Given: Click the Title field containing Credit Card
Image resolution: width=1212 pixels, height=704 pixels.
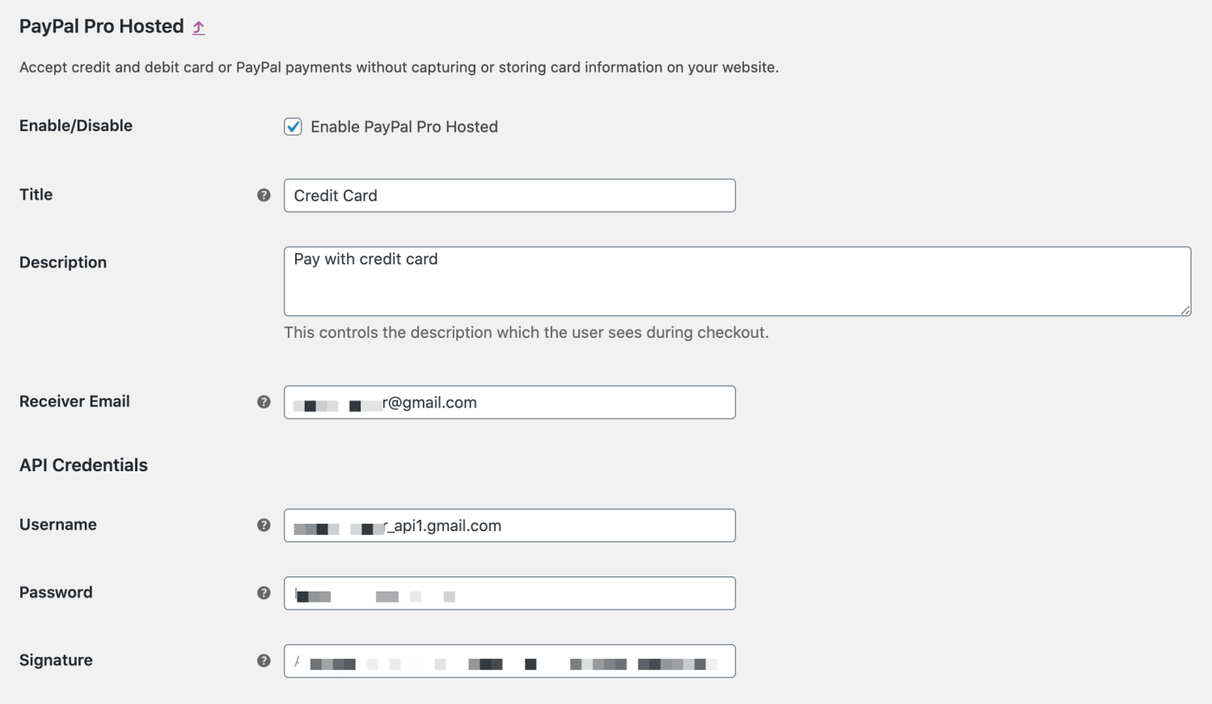Looking at the screenshot, I should 509,195.
